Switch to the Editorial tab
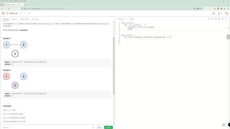Image resolution: width=230 pixels, height=129 pixels. [14, 19]
